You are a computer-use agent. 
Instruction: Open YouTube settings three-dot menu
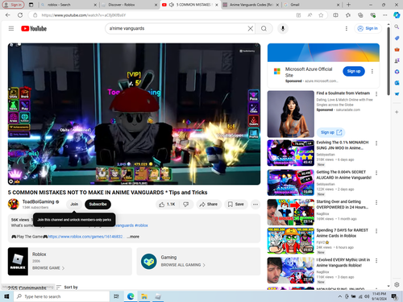[347, 28]
